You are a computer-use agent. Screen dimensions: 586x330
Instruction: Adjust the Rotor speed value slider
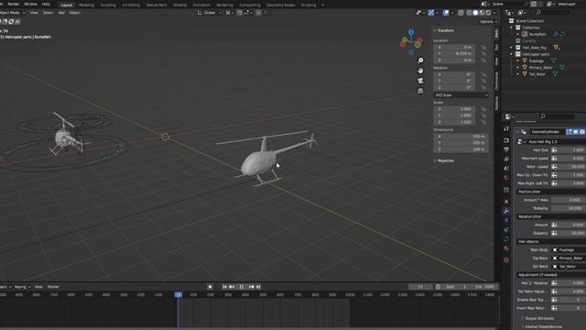pyautogui.click(x=571, y=167)
